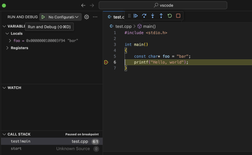Image resolution: width=252 pixels, height=155 pixels.
Task: Click line number 5 in the gutter
Action: (115, 56)
